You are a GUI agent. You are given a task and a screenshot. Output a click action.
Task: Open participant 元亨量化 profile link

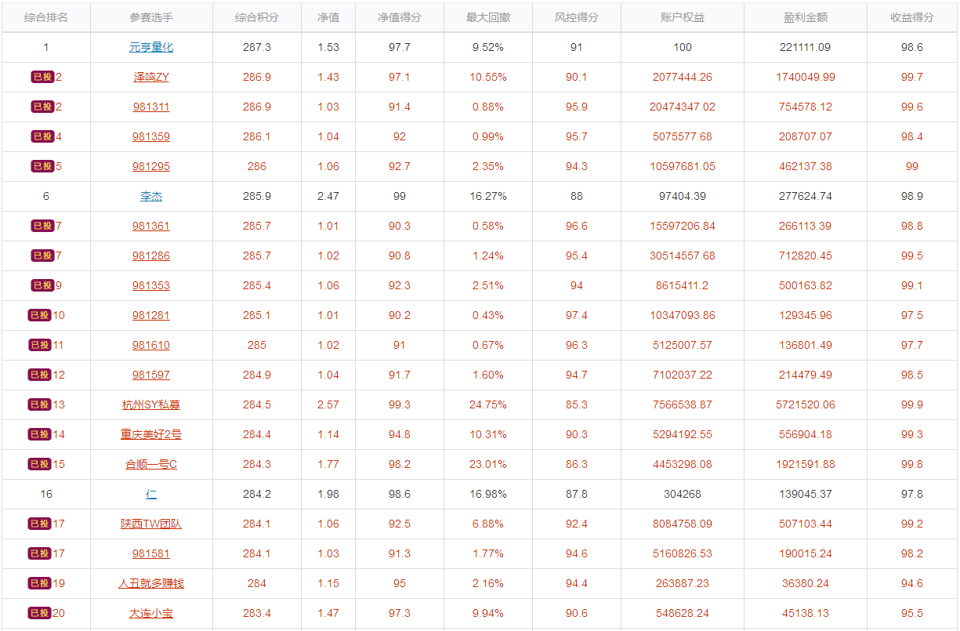click(151, 47)
